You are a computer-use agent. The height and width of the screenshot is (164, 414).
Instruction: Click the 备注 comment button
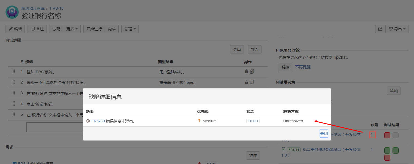point(37,29)
